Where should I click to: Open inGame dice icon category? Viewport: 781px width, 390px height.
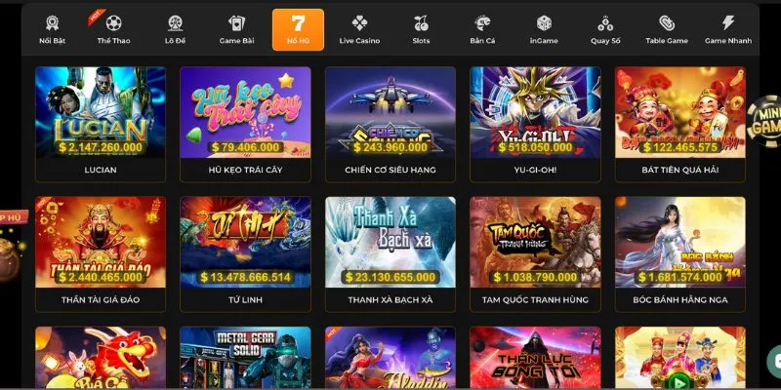[x=544, y=22]
